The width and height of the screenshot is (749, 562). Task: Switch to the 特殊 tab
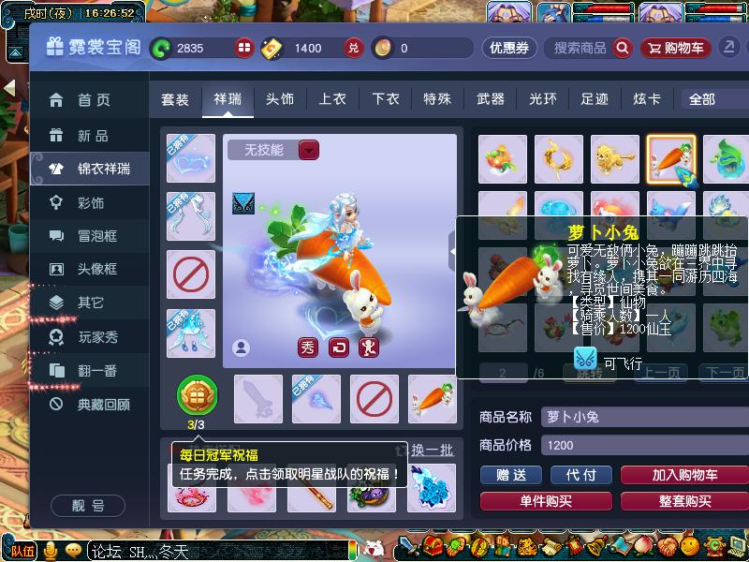[437, 99]
